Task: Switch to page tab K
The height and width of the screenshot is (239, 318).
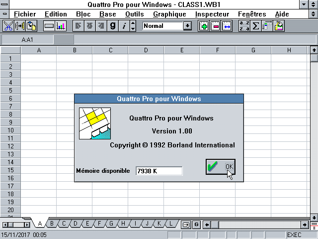Action: pos(159,224)
